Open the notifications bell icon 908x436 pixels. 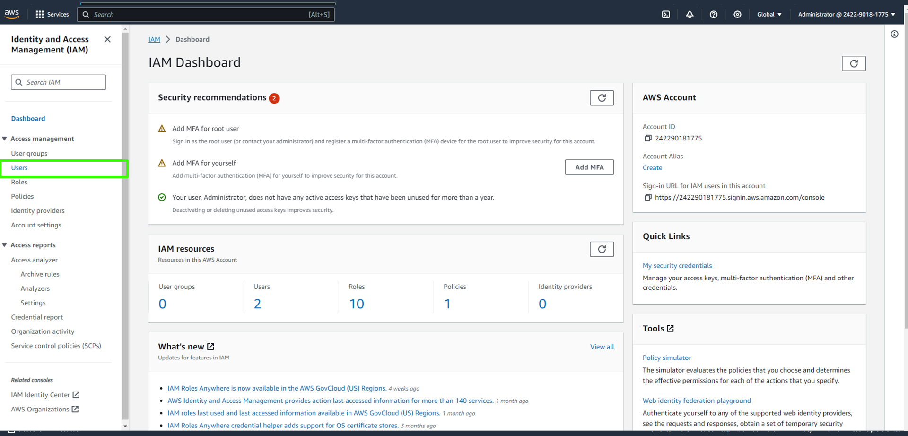coord(690,14)
